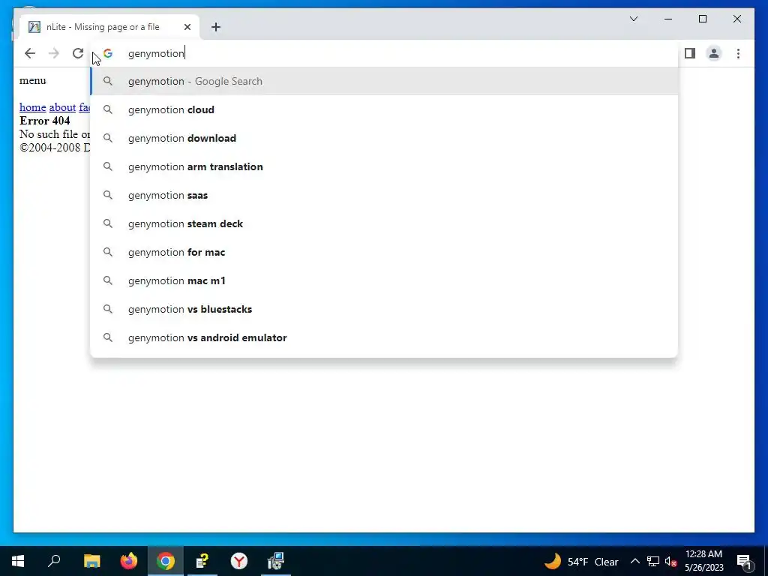Close the Chrome window
This screenshot has height=576, width=768.
point(737,19)
